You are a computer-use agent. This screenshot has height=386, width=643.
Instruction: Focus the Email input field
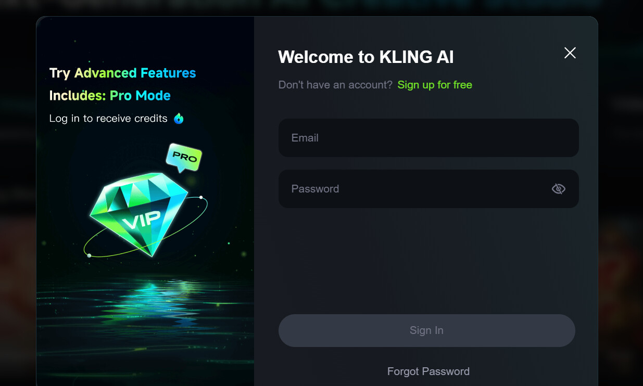click(x=428, y=138)
